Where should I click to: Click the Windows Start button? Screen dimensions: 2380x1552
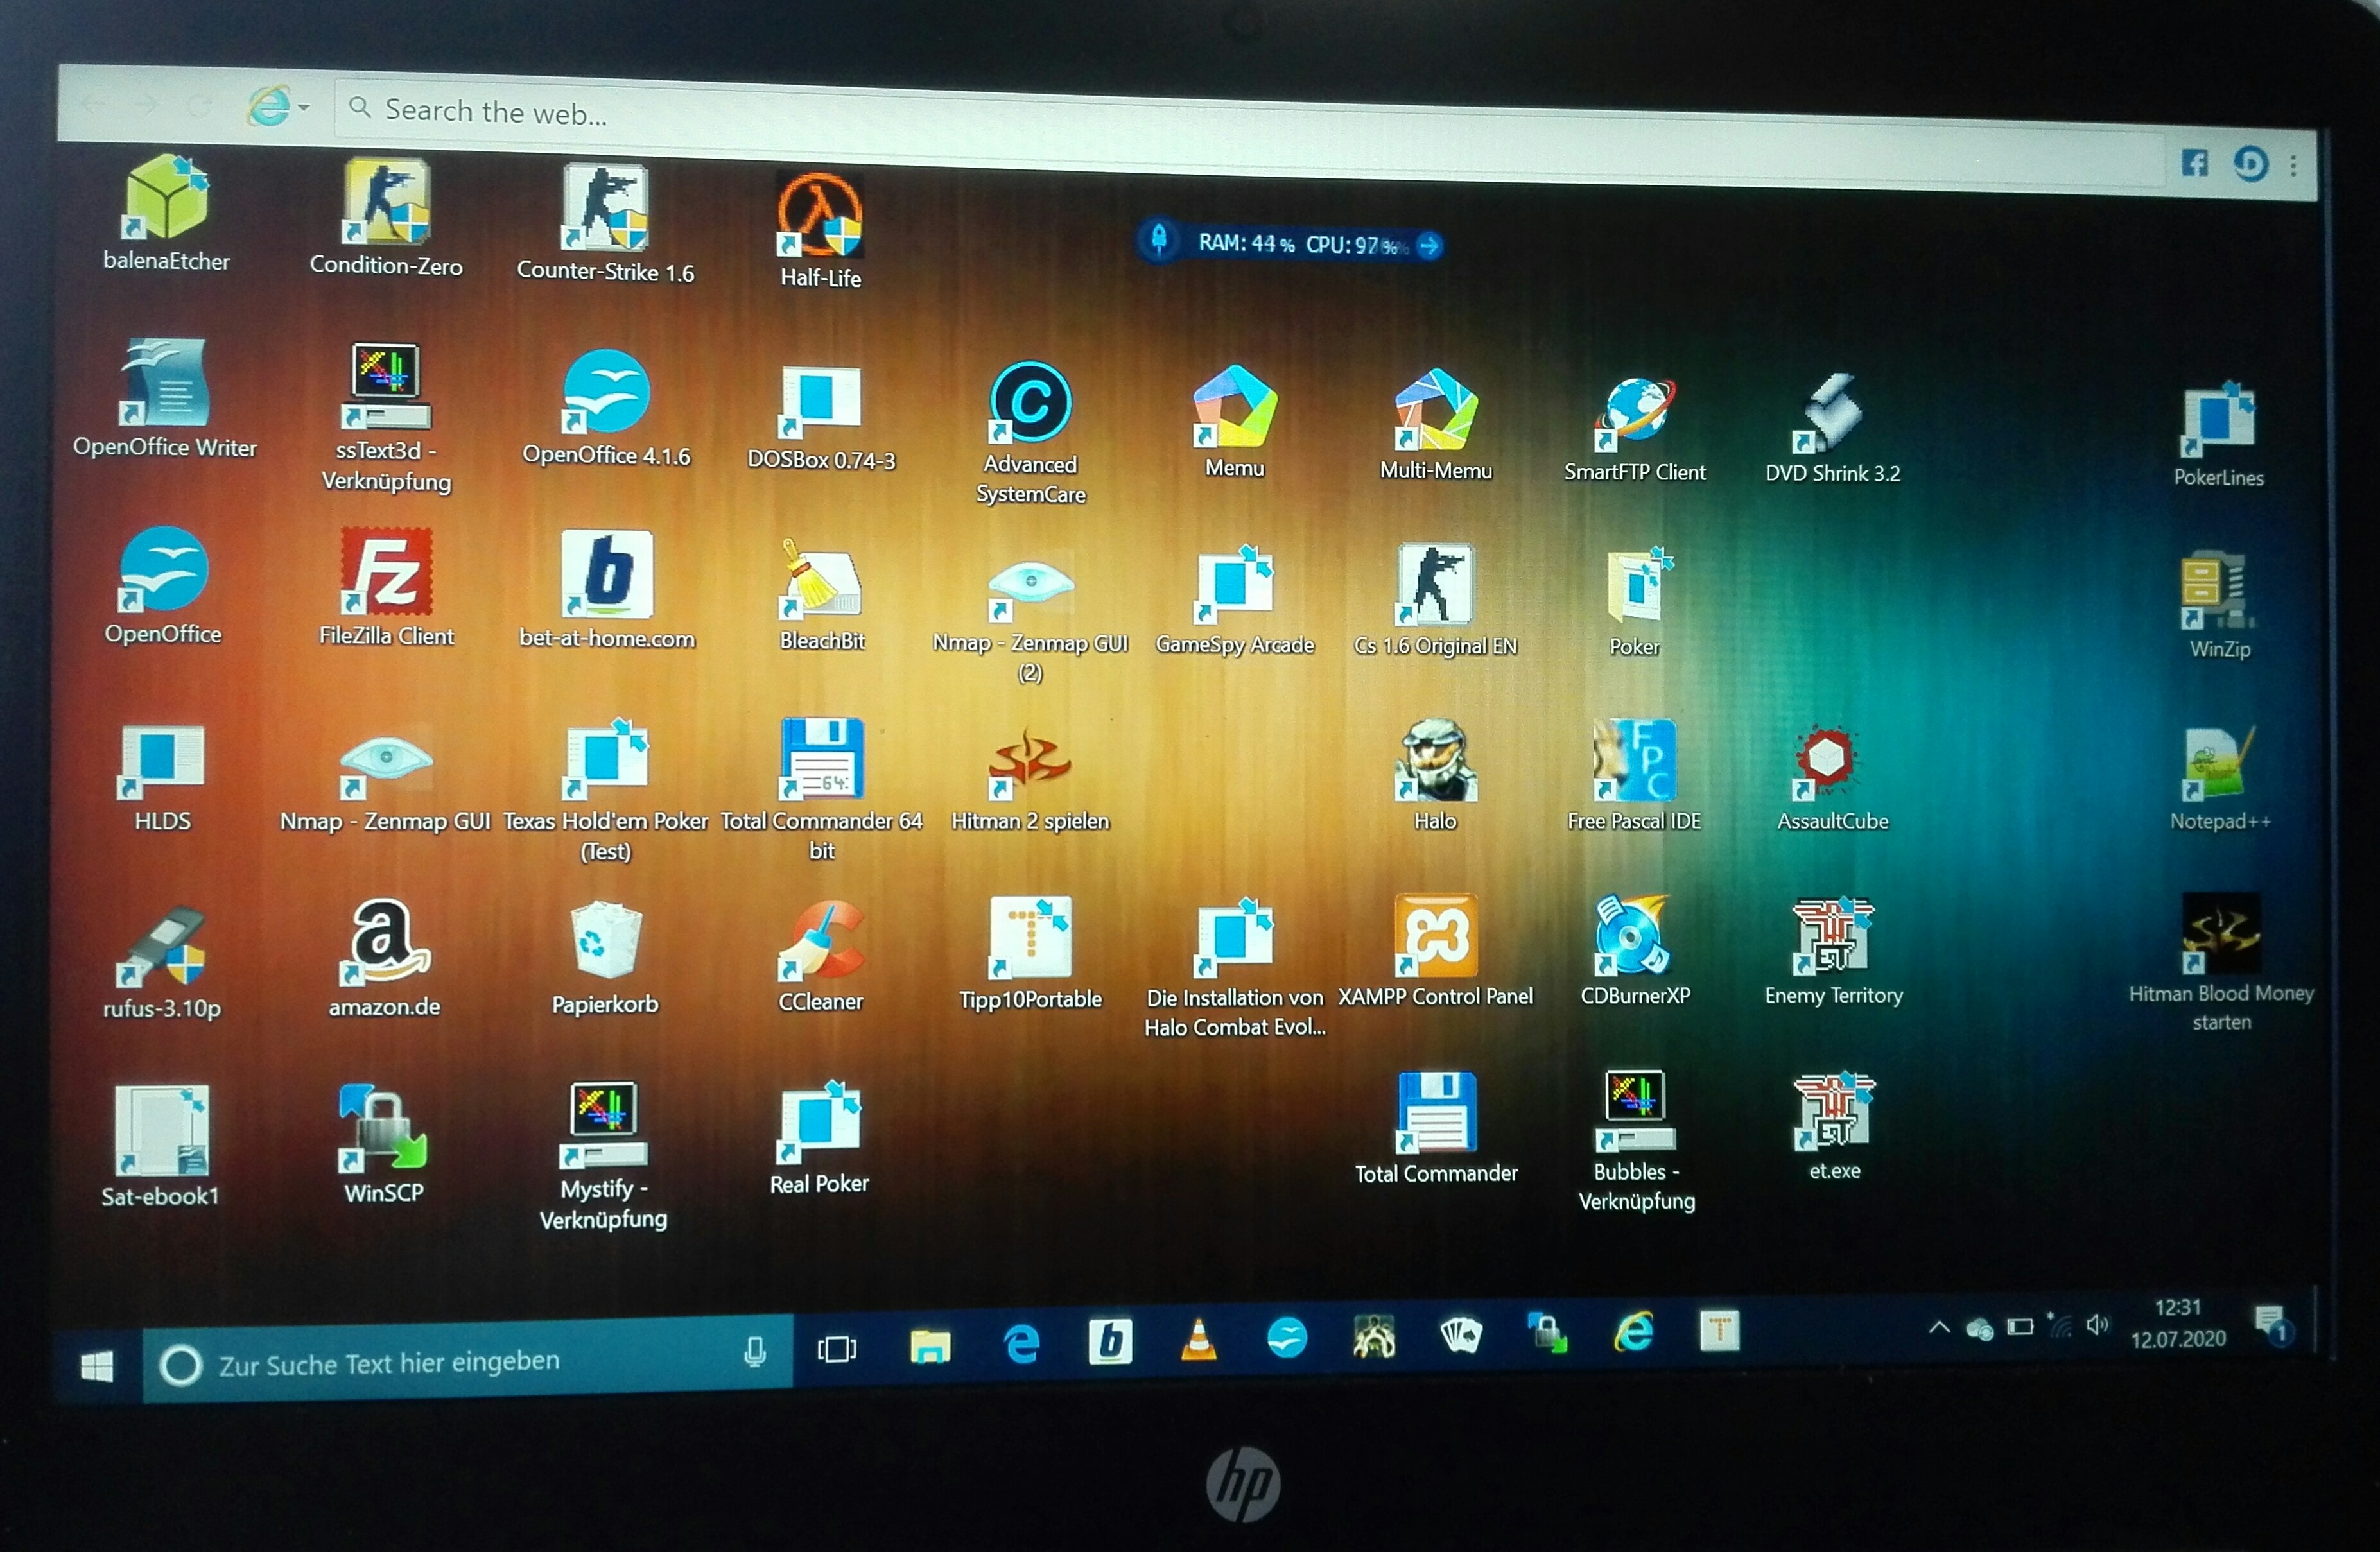[x=97, y=1366]
